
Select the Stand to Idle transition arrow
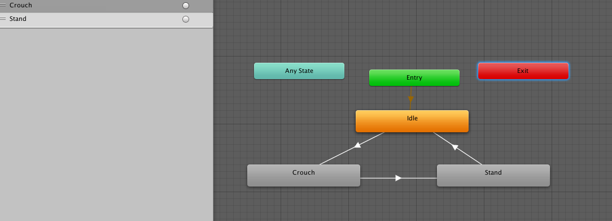[x=454, y=147]
